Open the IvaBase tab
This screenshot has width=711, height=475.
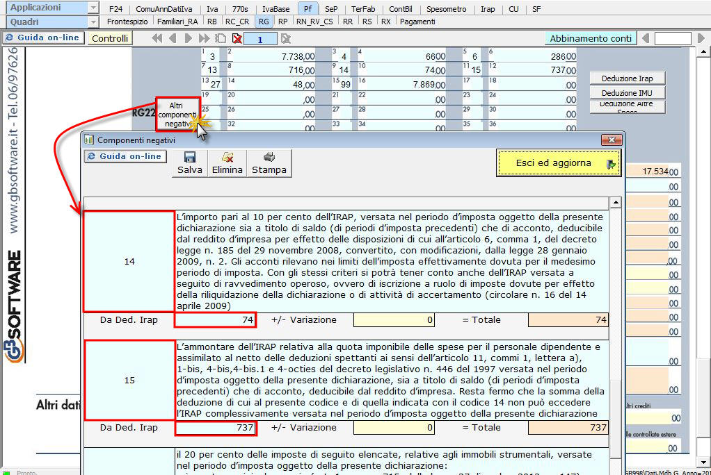point(275,8)
